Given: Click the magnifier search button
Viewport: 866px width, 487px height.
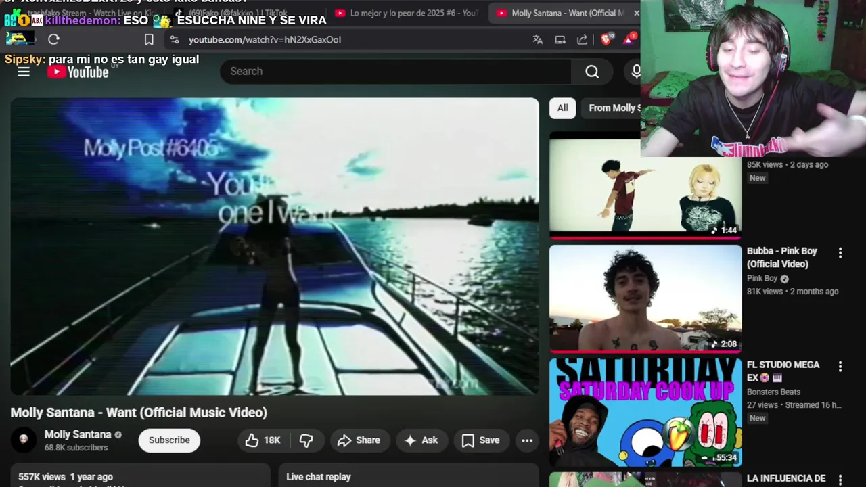Looking at the screenshot, I should pyautogui.click(x=592, y=72).
